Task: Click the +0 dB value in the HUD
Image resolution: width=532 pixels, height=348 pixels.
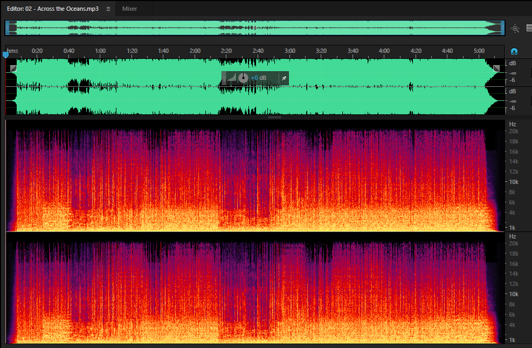Action: click(x=259, y=78)
